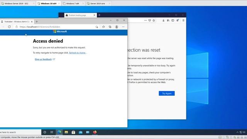Minimize the Edge window
This screenshot has height=139, width=247.
[x=111, y=20]
